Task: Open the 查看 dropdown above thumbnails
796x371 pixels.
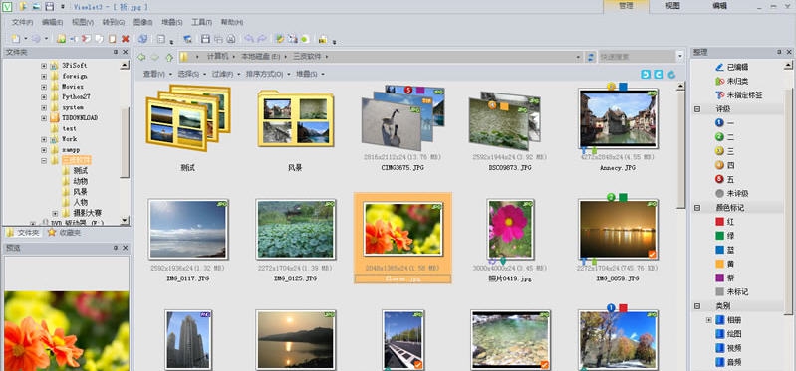Action: tap(156, 74)
